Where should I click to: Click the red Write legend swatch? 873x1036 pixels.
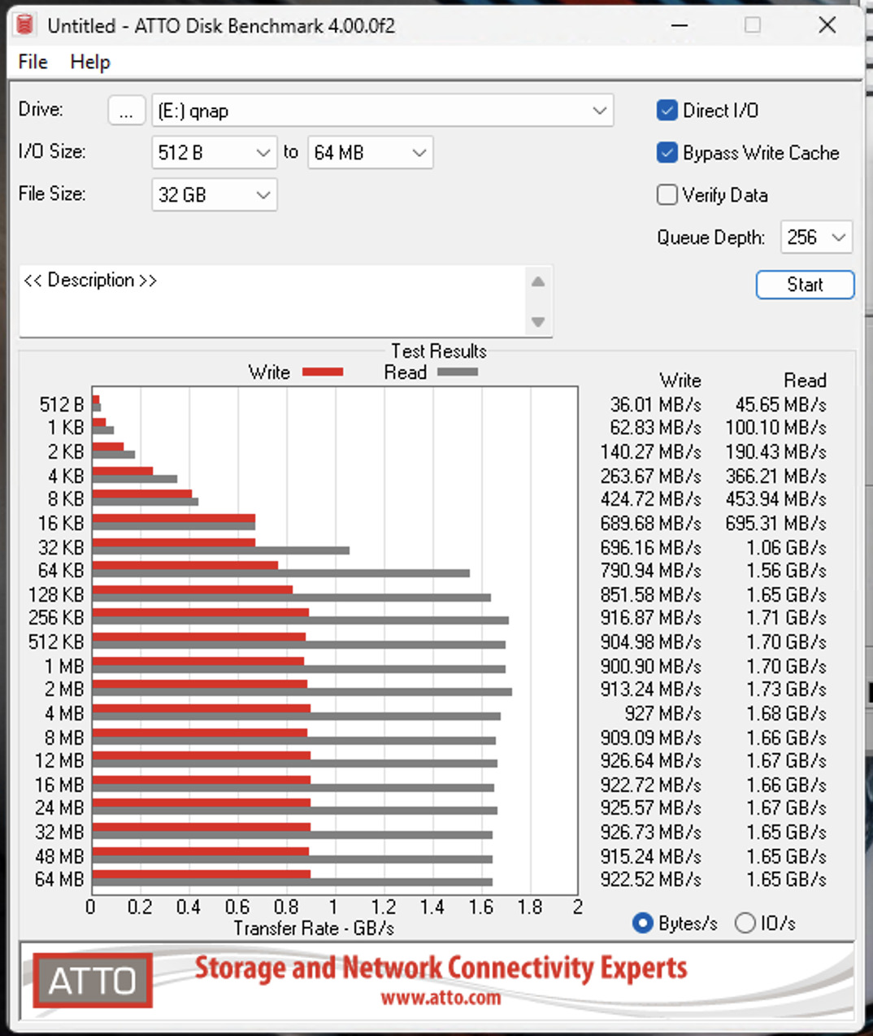point(323,372)
